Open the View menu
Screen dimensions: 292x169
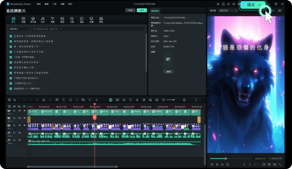[62, 4]
